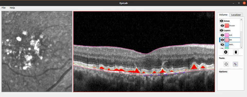The height and width of the screenshot is (97, 247).
Task: Hide the Drusen area annotation
Action: coord(222,26)
